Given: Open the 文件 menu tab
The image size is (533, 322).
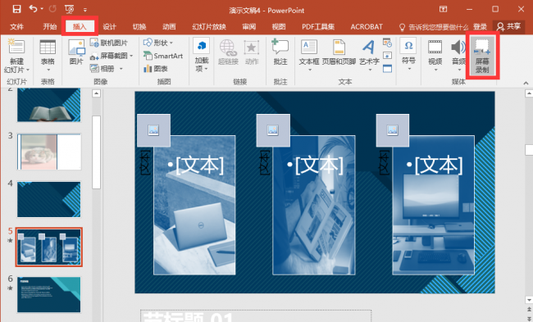Looking at the screenshot, I should (16, 26).
